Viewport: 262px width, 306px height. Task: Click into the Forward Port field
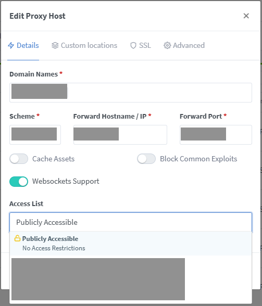pos(216,135)
